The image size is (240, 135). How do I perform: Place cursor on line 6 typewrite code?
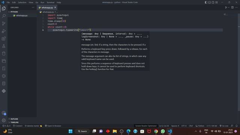coord(72,30)
